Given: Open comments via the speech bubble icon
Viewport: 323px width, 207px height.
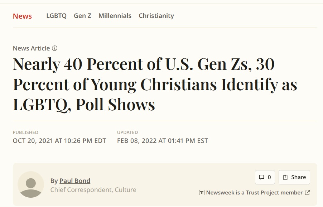Looking at the screenshot, I should (x=261, y=177).
